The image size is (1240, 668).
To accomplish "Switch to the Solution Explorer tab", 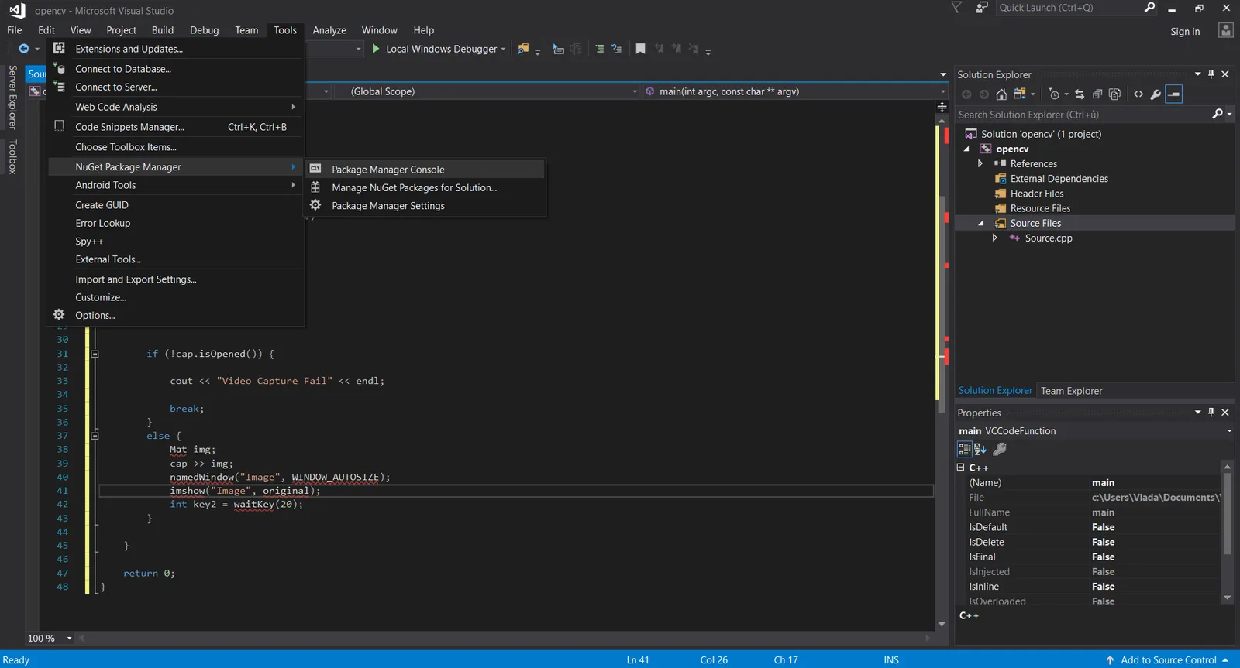I will [995, 391].
